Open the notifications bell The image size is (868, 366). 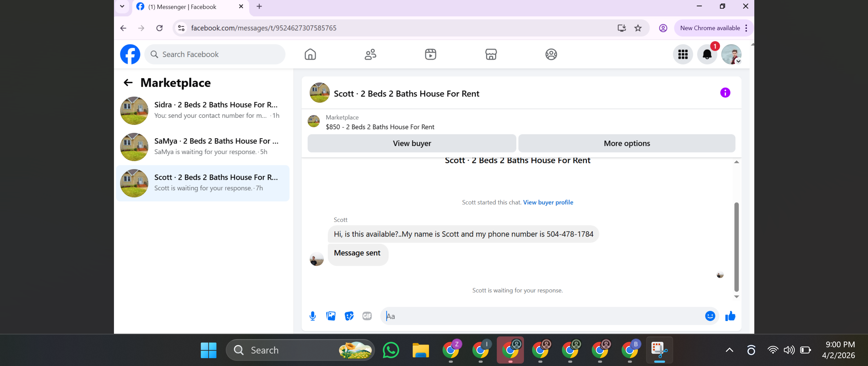[707, 54]
